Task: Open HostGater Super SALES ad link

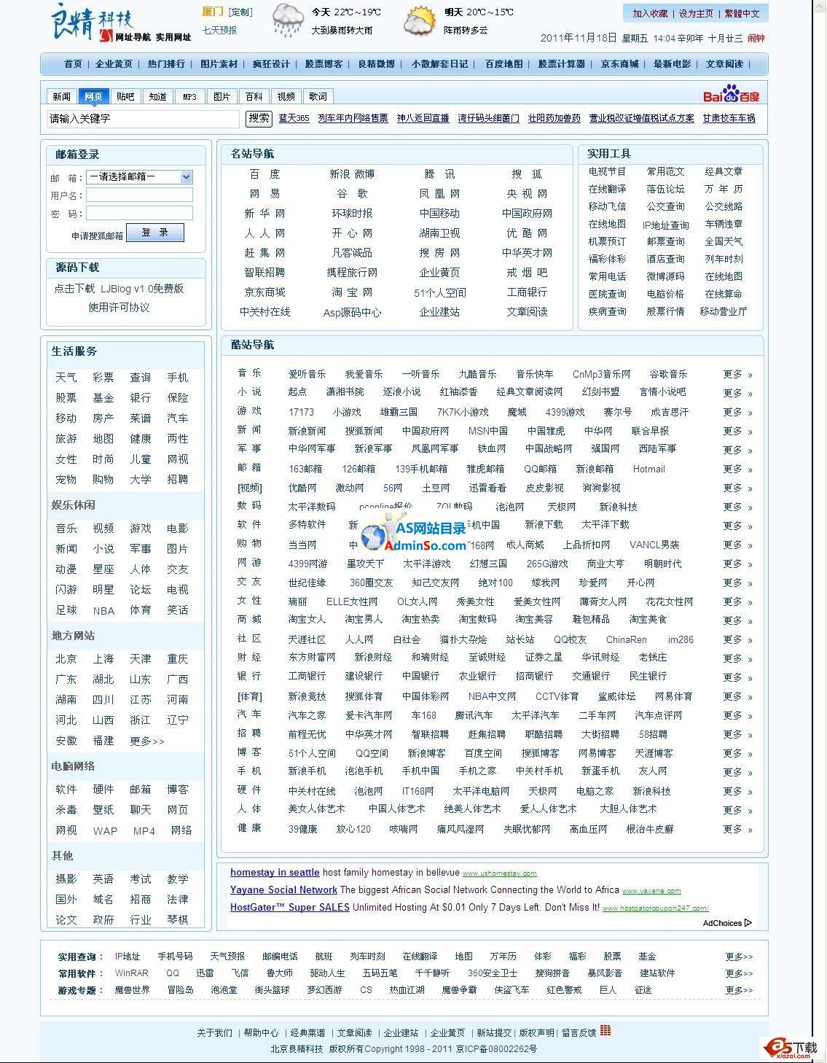Action: click(x=290, y=907)
